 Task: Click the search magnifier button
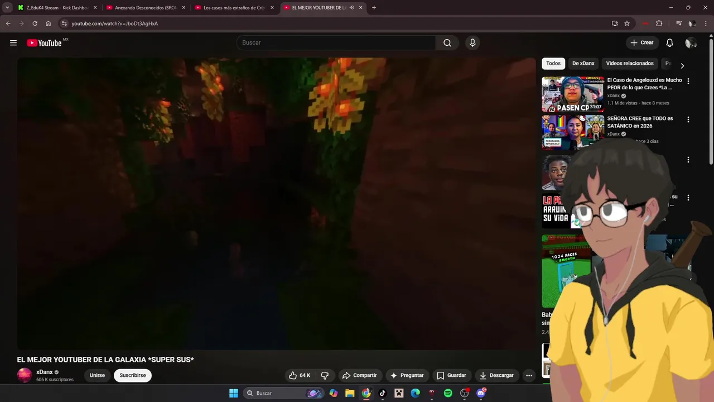coord(447,43)
